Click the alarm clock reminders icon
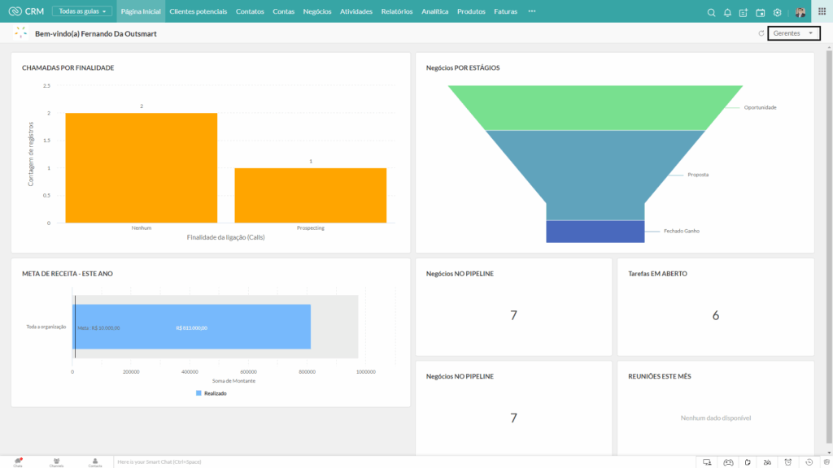This screenshot has width=833, height=468. (787, 462)
